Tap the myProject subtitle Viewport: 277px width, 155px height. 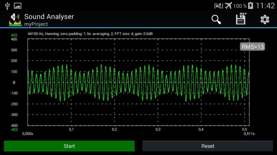[x=36, y=24]
